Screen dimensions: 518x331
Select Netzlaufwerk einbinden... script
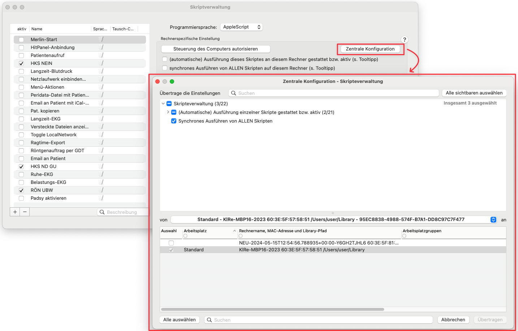80,79
